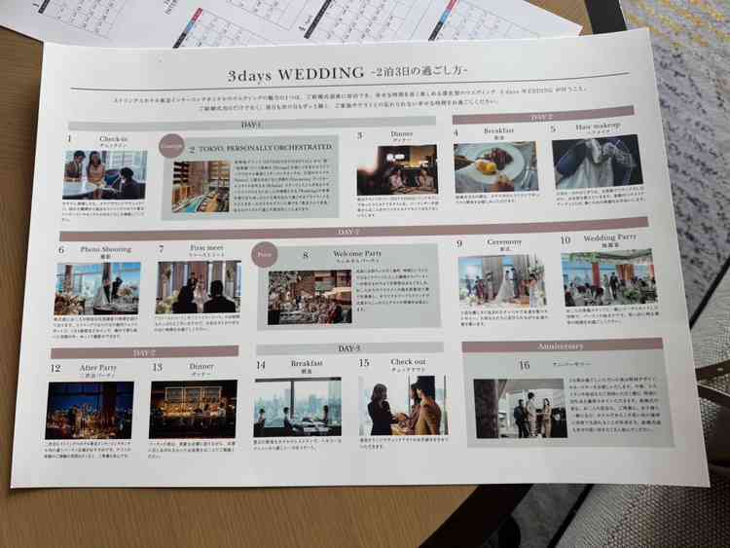Open the Check-in photo of couple at desk
The width and height of the screenshot is (730, 548).
(105, 174)
